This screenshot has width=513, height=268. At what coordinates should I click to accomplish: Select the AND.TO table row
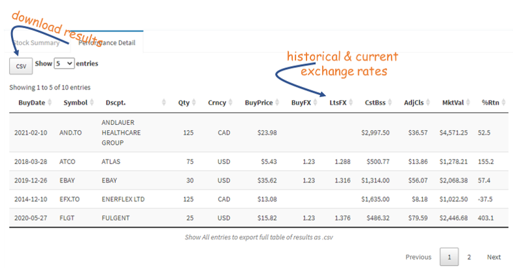pyautogui.click(x=259, y=133)
